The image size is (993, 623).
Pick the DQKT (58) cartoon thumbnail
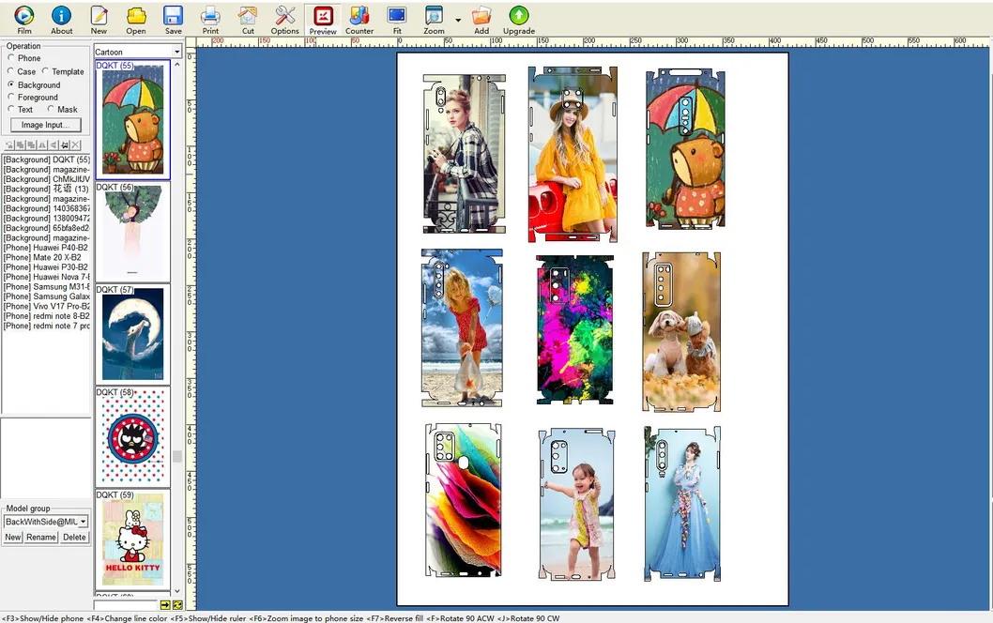132,438
